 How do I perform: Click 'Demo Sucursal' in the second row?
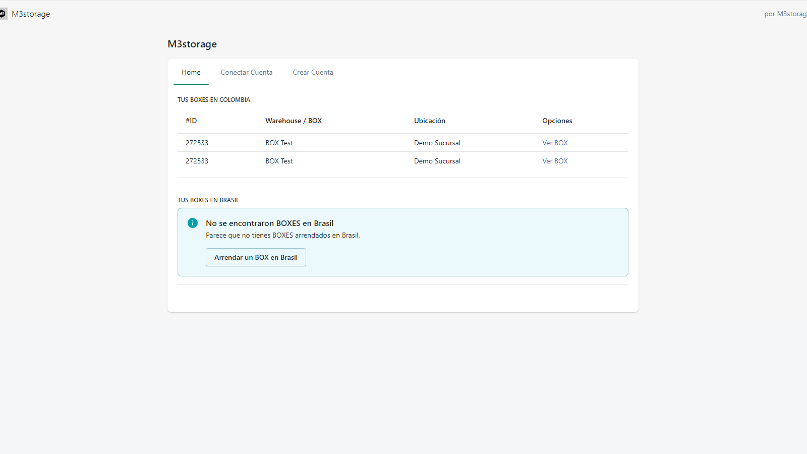(437, 161)
